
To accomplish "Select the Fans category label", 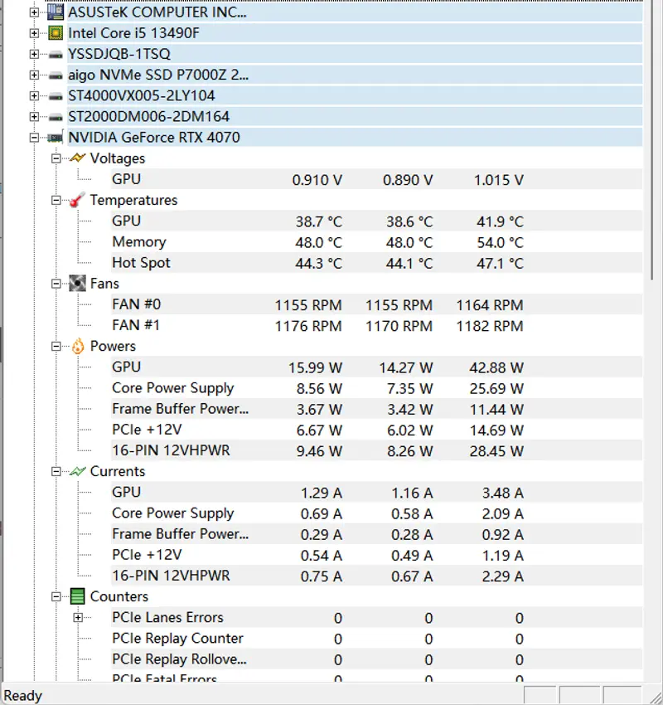I will pos(104,284).
